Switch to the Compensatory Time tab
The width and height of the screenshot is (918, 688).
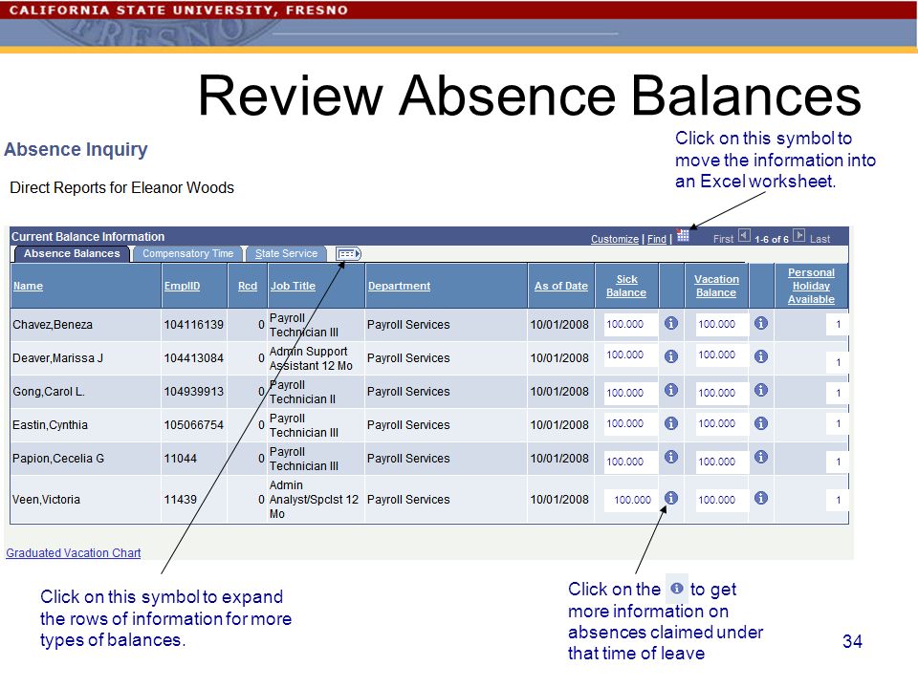click(188, 254)
